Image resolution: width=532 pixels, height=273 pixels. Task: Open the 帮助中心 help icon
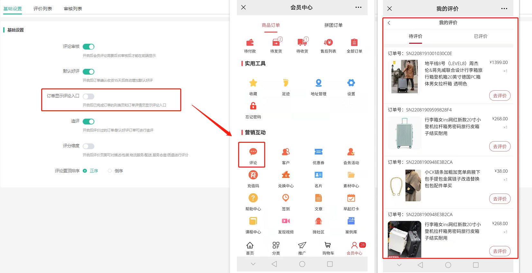[253, 198]
